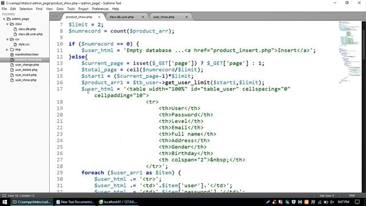Image resolution: width=366 pixels, height=206 pixels.
Task: Click line number 13 in the gutter
Action: click(59, 64)
